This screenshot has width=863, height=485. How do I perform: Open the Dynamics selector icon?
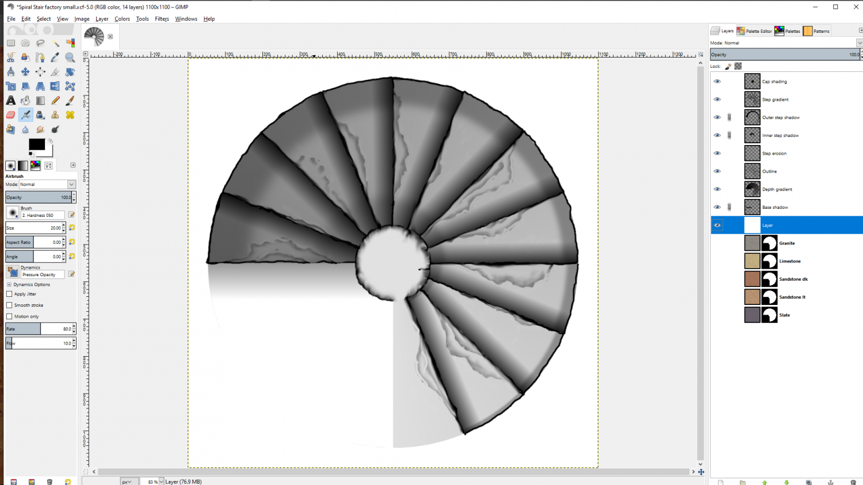click(13, 272)
